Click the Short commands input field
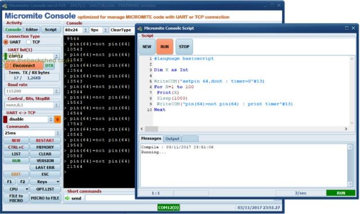The image size is (360, 214). tap(110, 198)
